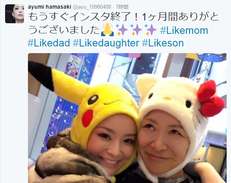This screenshot has width=231, height=183.
Task: Click the ayumi hamasaki display name
Action: (x=50, y=7)
